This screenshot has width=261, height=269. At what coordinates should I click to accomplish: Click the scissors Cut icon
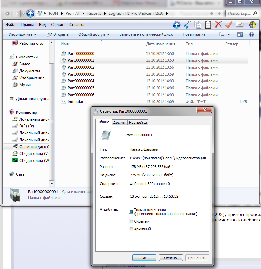[x=187, y=25]
